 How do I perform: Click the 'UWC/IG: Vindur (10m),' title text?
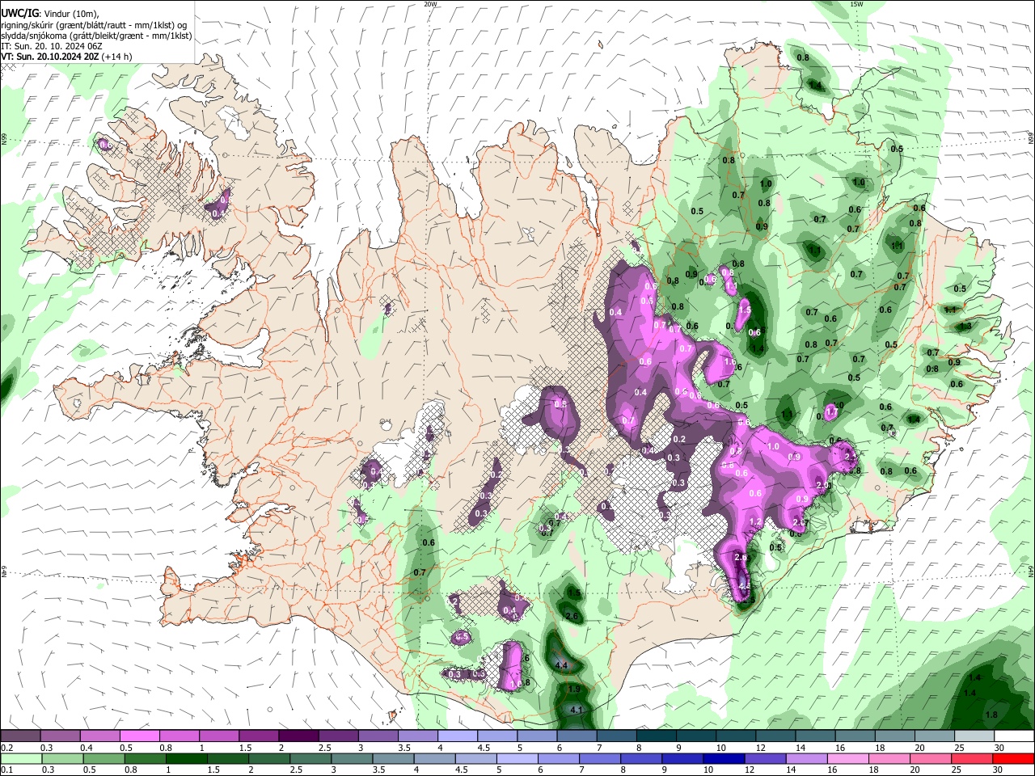(49, 14)
